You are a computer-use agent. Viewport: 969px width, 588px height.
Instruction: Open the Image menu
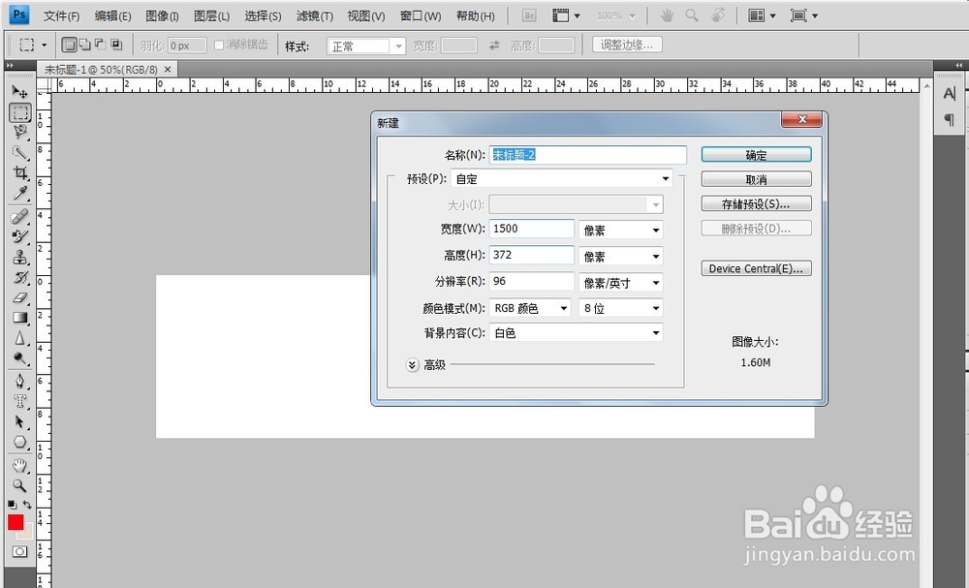[x=162, y=16]
